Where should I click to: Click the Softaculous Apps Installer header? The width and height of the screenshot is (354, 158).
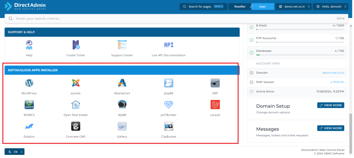coord(122,70)
